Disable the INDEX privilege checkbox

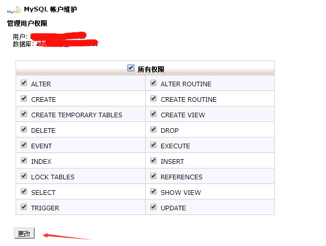[24, 160]
